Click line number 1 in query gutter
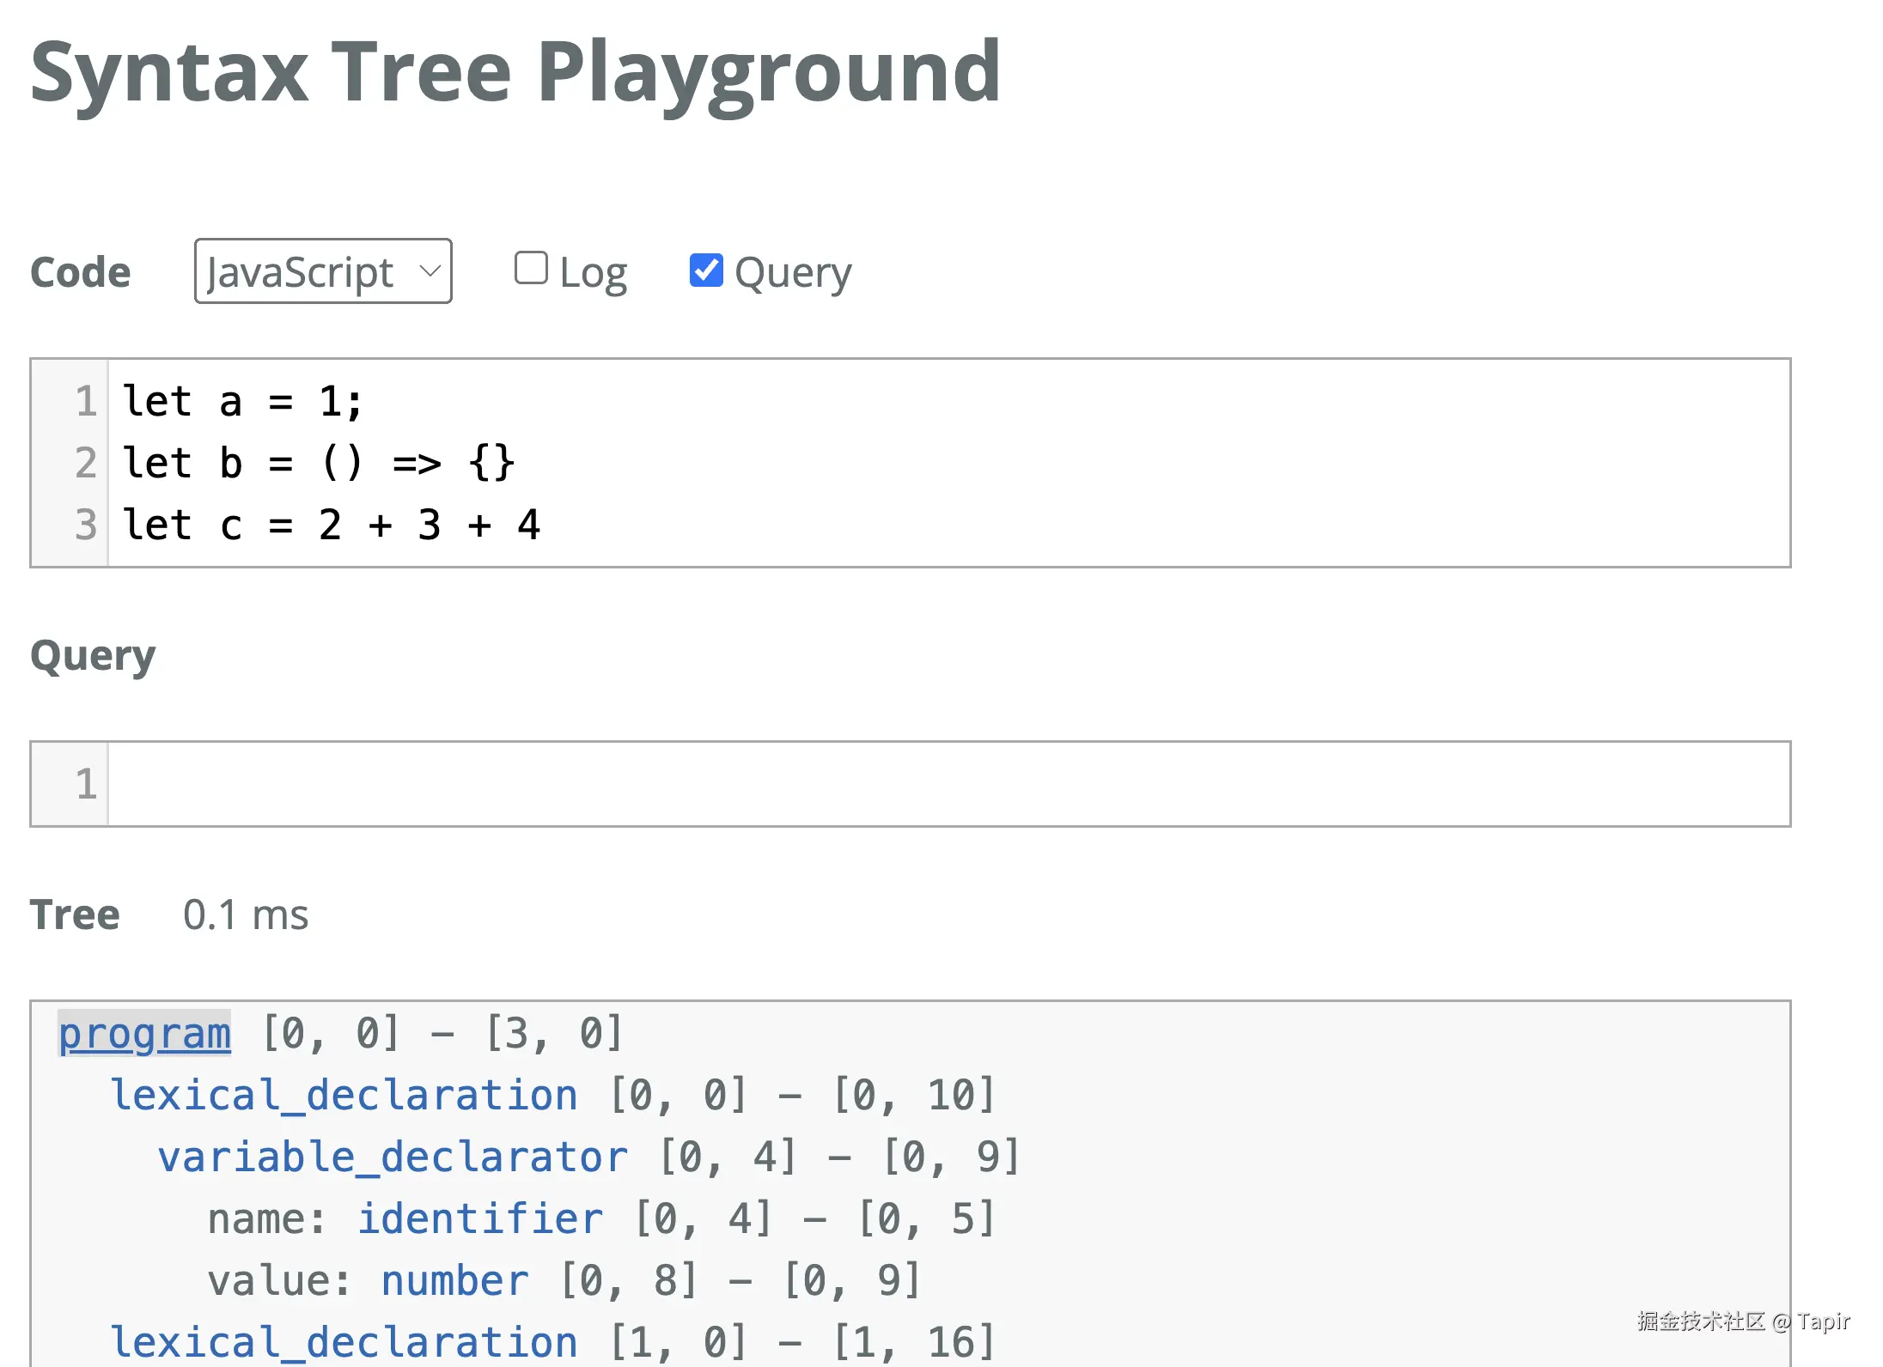Viewport: 1883px width, 1367px height. pyautogui.click(x=85, y=784)
